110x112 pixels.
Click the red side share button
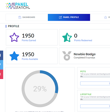point(1,74)
